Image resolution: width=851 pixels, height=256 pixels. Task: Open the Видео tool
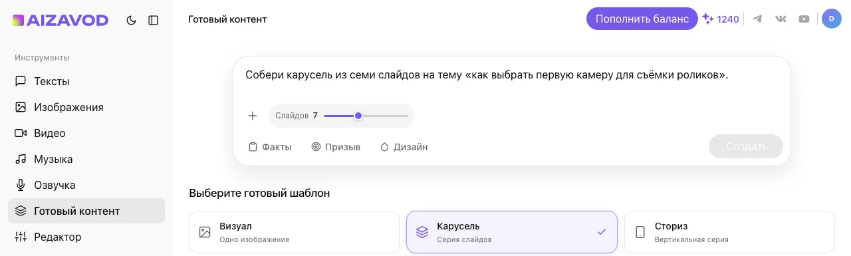point(86,133)
